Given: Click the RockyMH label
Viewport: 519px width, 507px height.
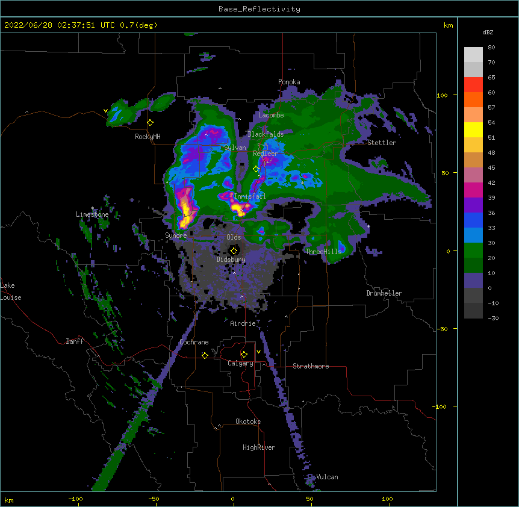Looking at the screenshot, I should (x=148, y=137).
